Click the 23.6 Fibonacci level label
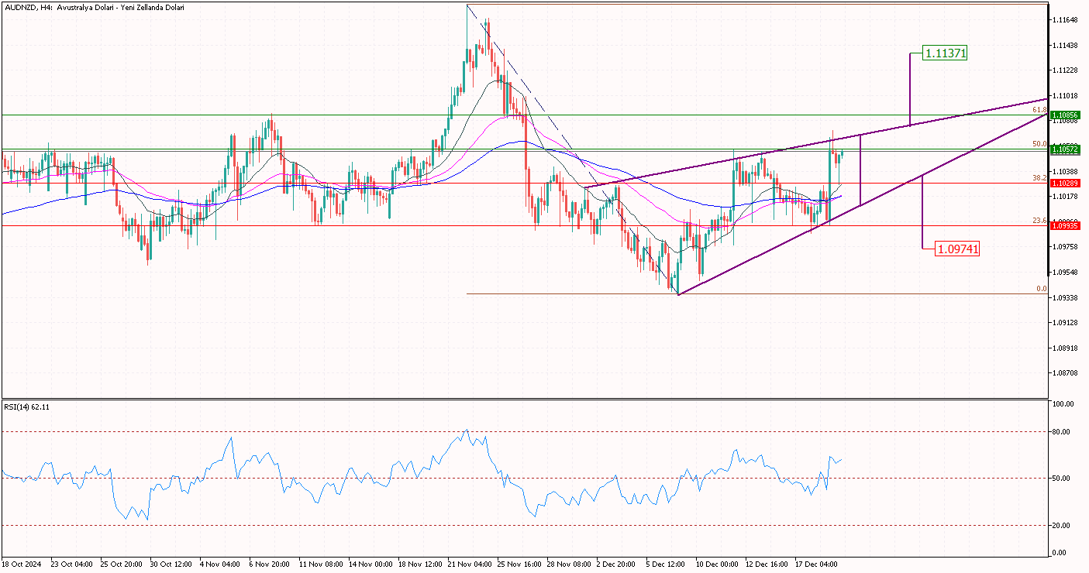The image size is (1089, 573). point(1040,221)
